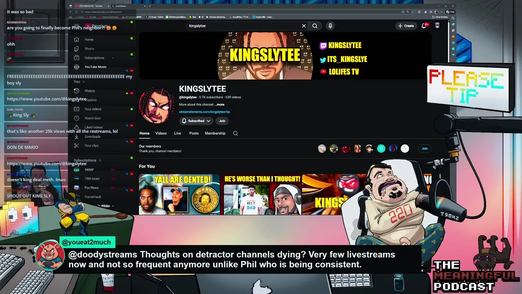Open Your videos in the sidebar
The width and height of the screenshot is (522, 294).
[93, 109]
